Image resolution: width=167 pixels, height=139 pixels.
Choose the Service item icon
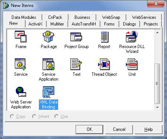click(x=20, y=64)
